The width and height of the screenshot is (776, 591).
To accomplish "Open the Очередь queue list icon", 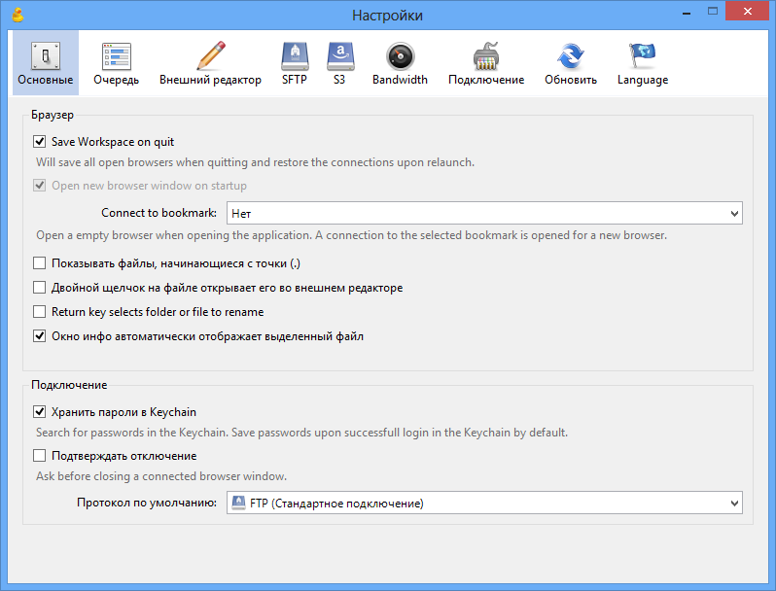I will tap(117, 55).
